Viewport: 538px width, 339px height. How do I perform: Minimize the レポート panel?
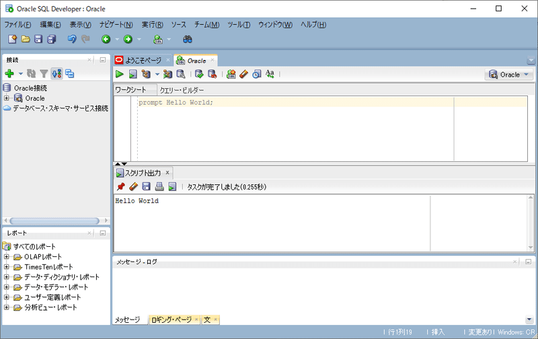(x=103, y=233)
